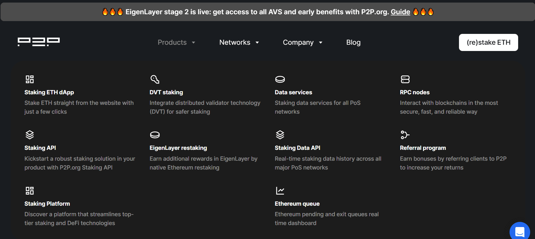535x239 pixels.
Task: Open the Guide link in the banner
Action: pyautogui.click(x=400, y=12)
